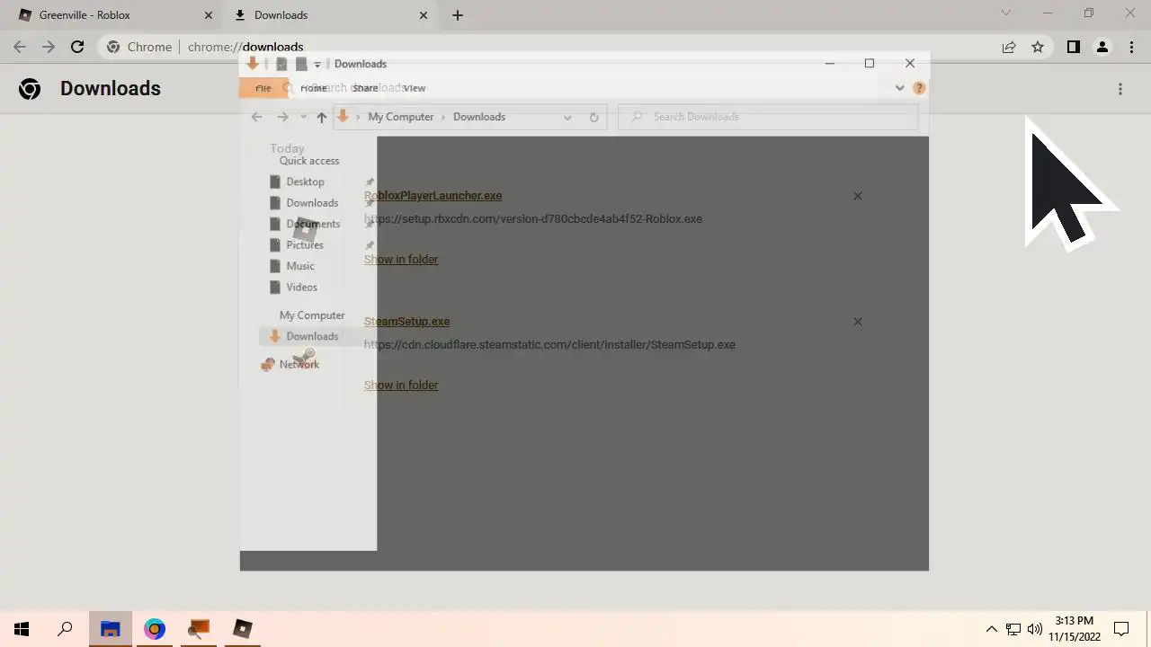Select Quick access in Explorer sidebar
The width and height of the screenshot is (1151, 647).
click(309, 161)
